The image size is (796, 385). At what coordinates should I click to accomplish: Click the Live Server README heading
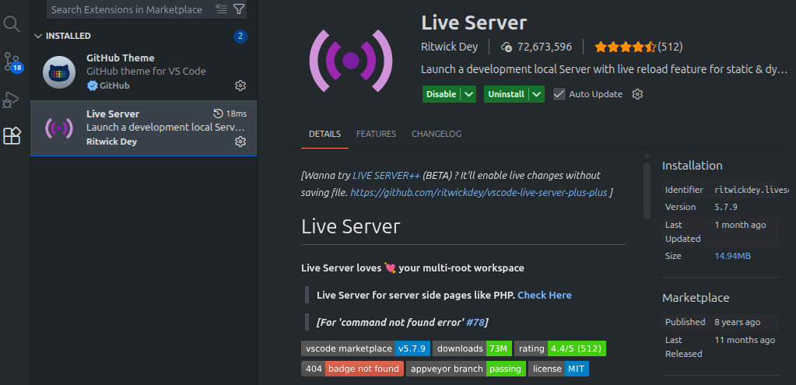(x=351, y=227)
